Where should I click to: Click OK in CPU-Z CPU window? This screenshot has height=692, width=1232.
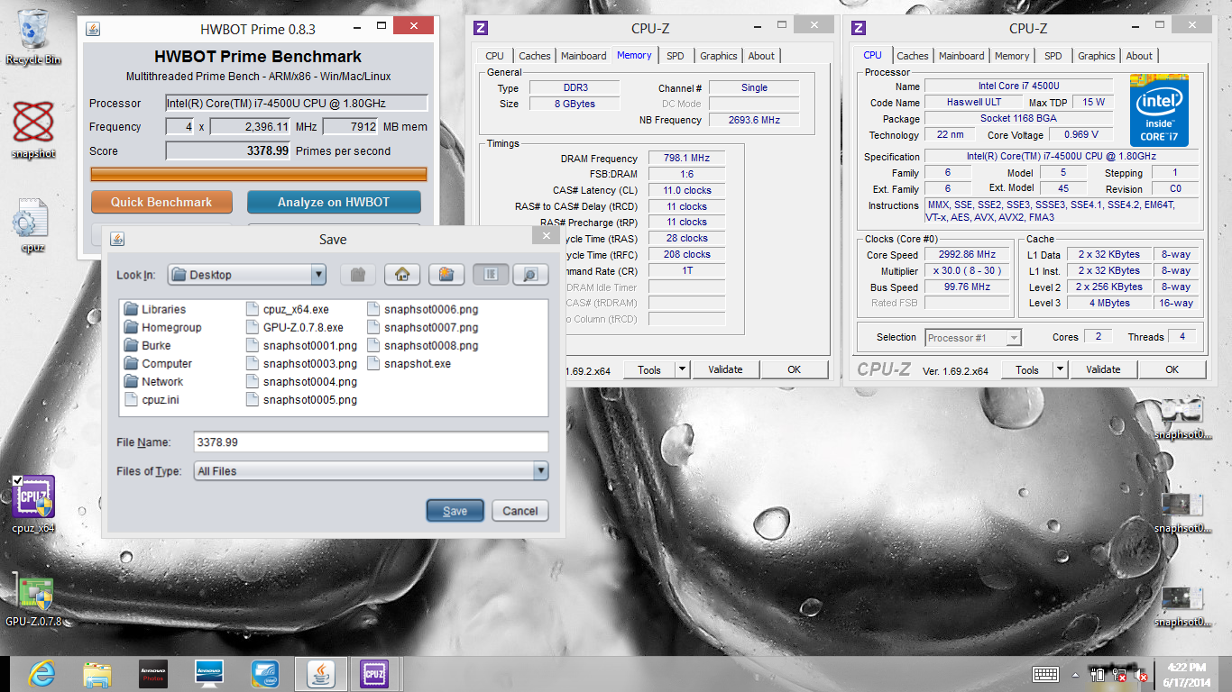1172,369
